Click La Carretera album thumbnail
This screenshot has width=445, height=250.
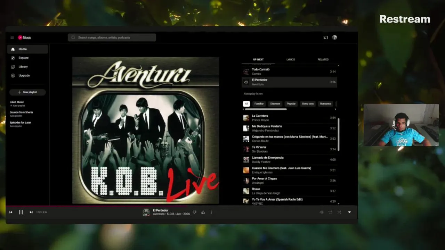[x=246, y=118]
